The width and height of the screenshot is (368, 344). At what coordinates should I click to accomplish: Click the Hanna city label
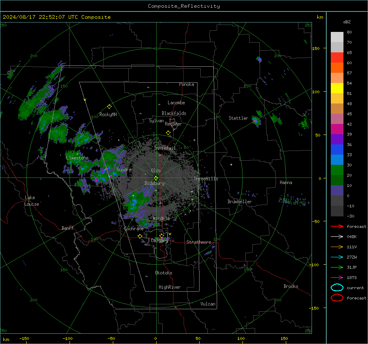286,182
